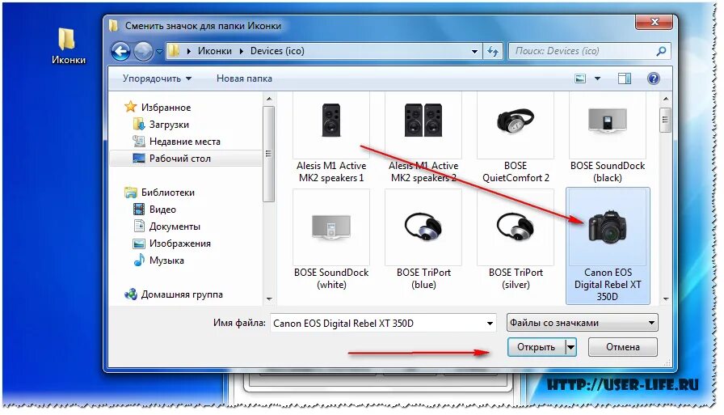This screenshot has height=415, width=724.
Task: Toggle the preview pane icon
Action: [625, 78]
